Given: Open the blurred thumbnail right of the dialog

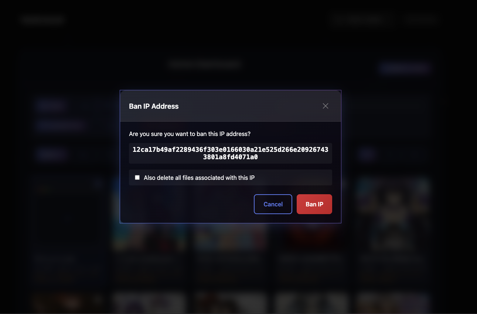Looking at the screenshot, I should (393, 214).
